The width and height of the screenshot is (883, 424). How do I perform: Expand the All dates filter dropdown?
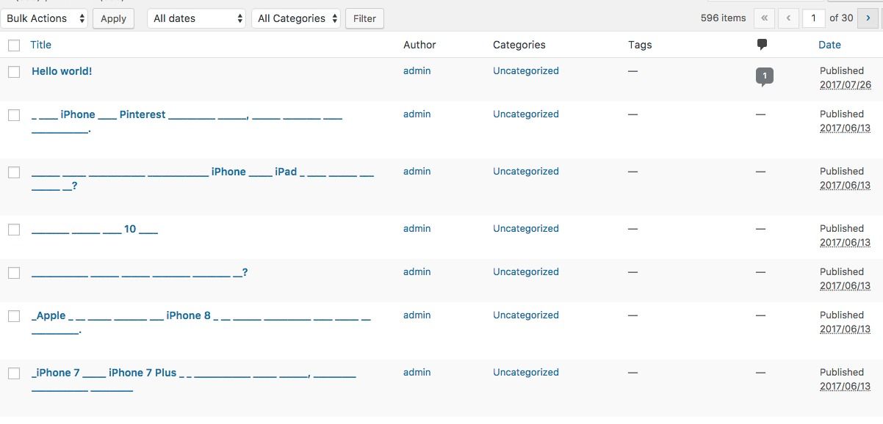197,18
